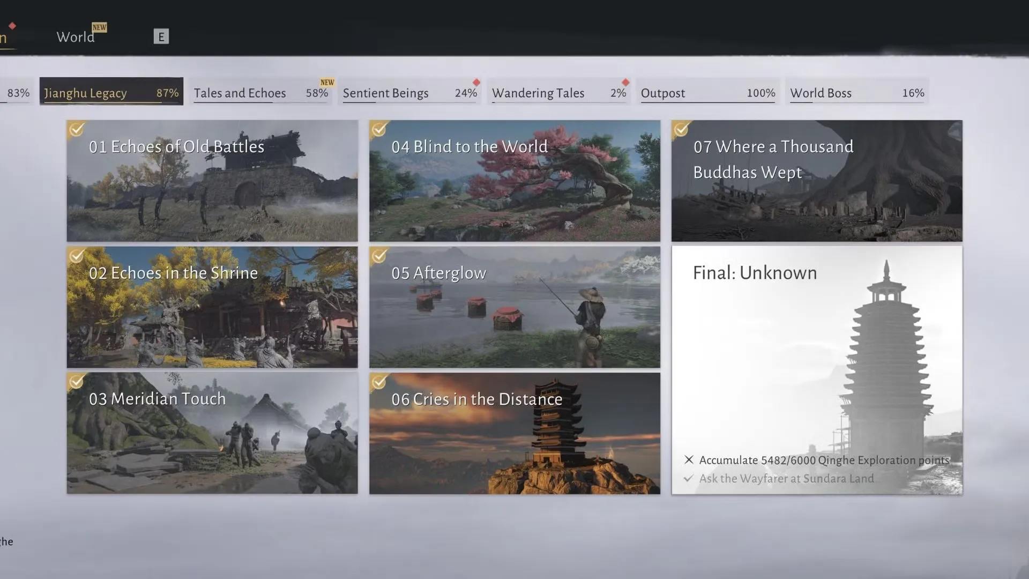
Task: Open the World menu
Action: (x=75, y=36)
